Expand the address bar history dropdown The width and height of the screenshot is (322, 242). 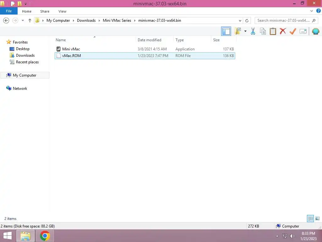[x=240, y=20]
